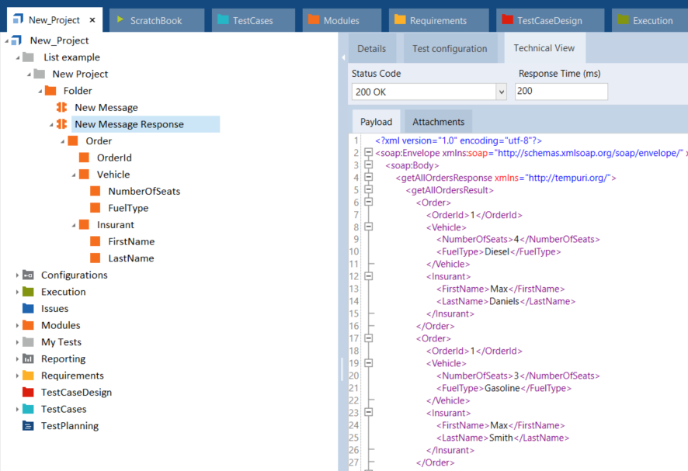The height and width of the screenshot is (471, 688).
Task: Click the New Message module icon
Action: (x=61, y=108)
